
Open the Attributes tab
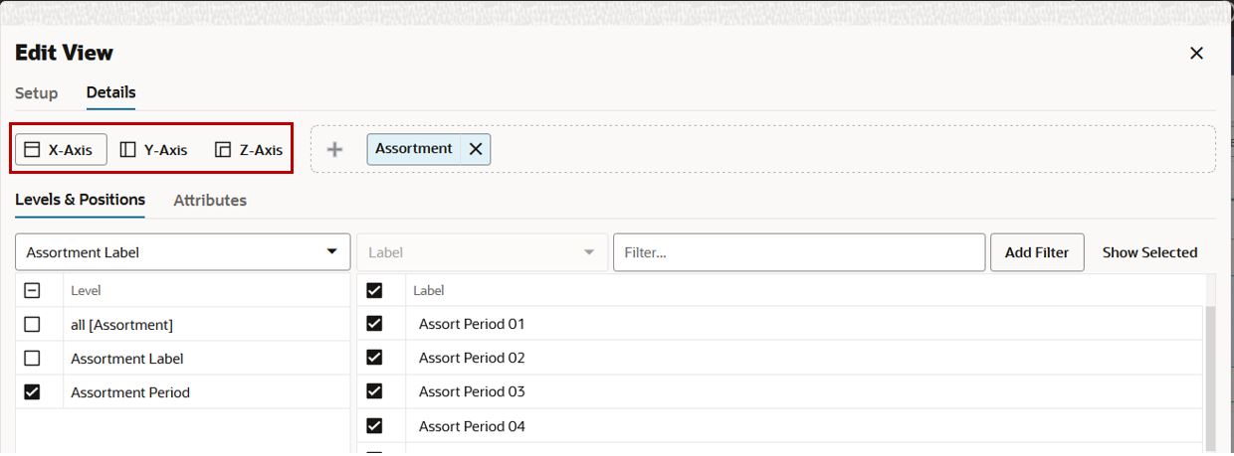pos(210,200)
